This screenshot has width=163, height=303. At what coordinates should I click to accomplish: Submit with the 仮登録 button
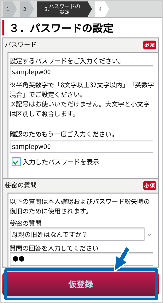coord(81,284)
